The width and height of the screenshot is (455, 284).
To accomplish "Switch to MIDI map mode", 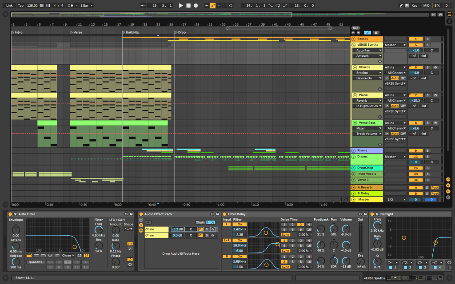I will tap(427, 5).
